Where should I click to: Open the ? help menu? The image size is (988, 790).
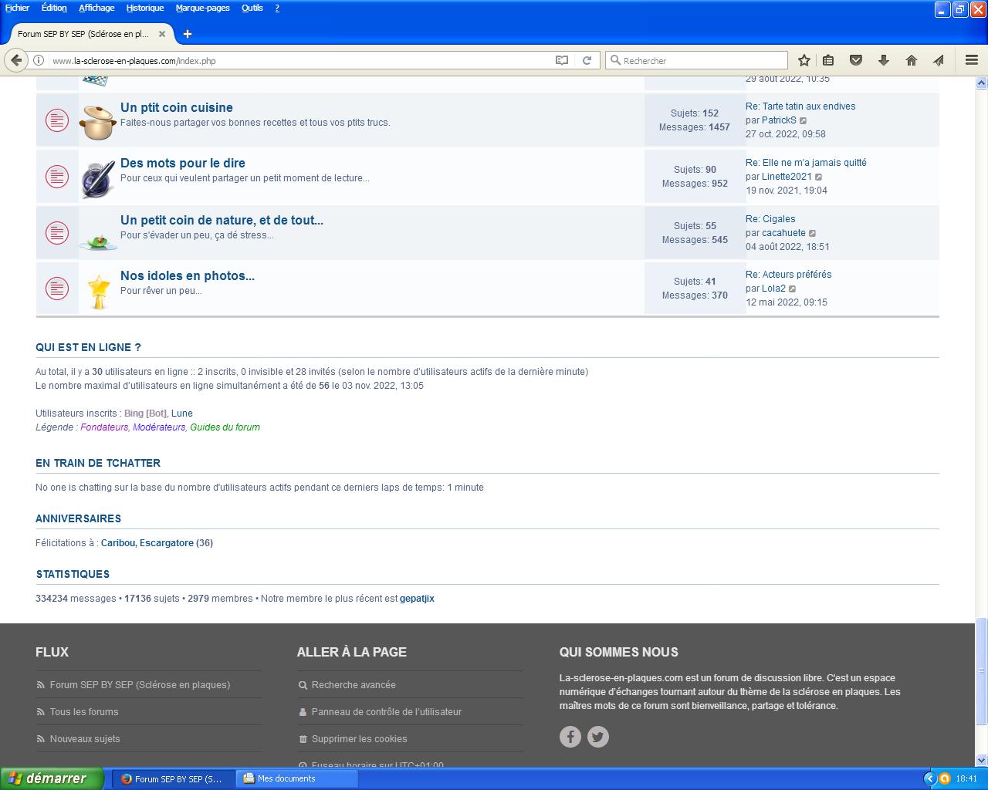pos(277,8)
